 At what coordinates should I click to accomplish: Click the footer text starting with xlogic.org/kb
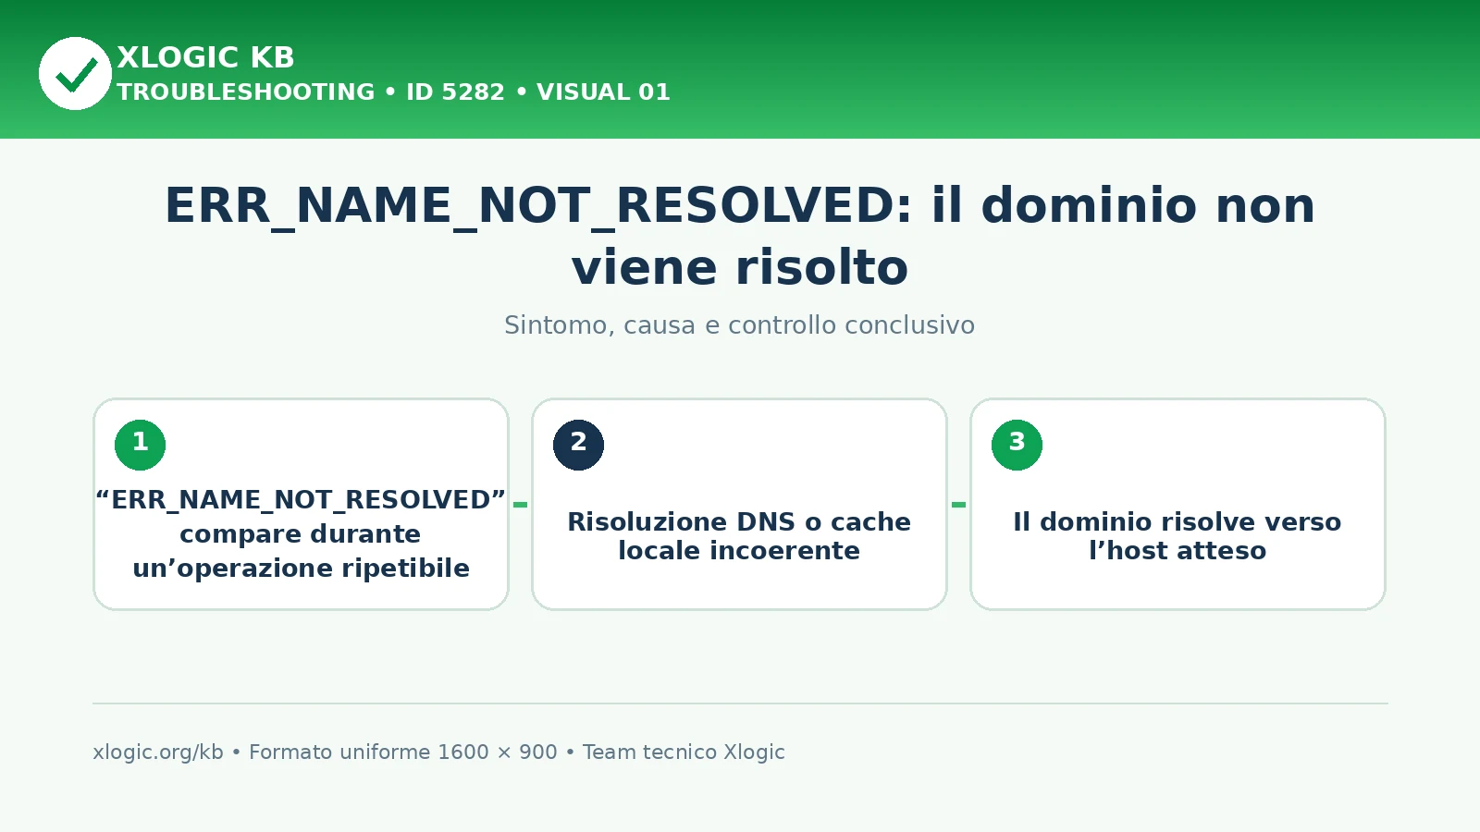click(x=438, y=752)
